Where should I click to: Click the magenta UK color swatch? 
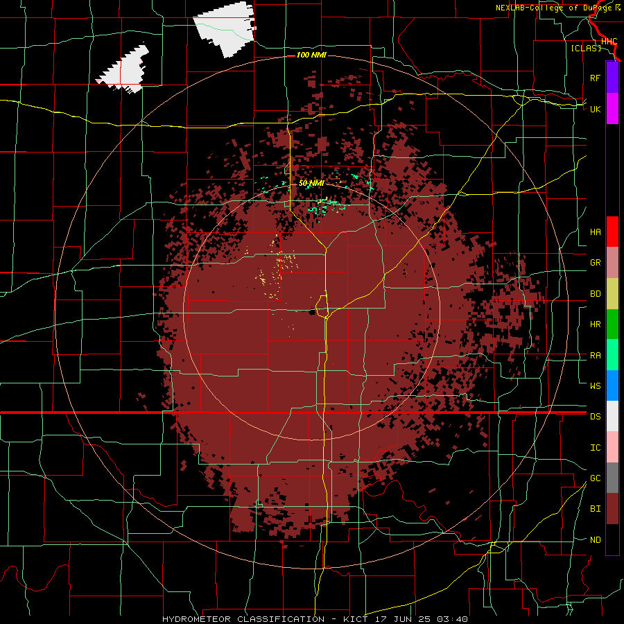[612, 109]
